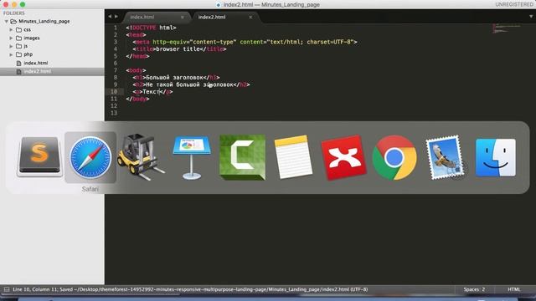Click the index2.html file icon in sidebar
Image resolution: width=536 pixels, height=301 pixels.
pos(18,71)
